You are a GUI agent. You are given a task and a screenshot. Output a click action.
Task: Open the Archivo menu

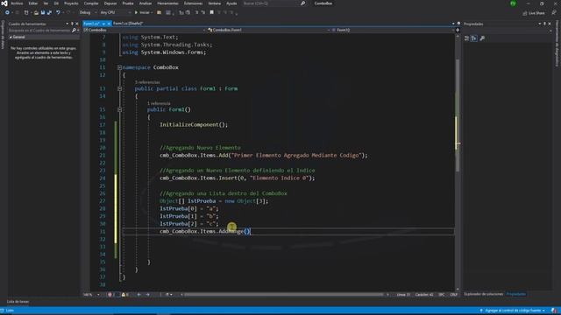click(17, 3)
